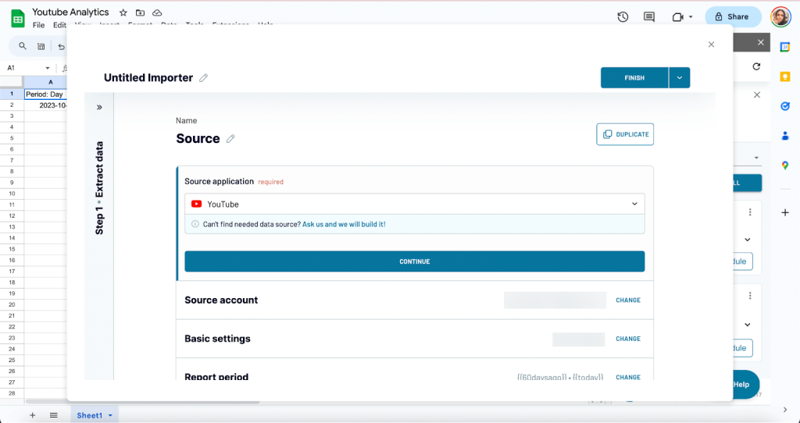
Task: Open the Ask us and we will build it link
Action: coord(344,224)
